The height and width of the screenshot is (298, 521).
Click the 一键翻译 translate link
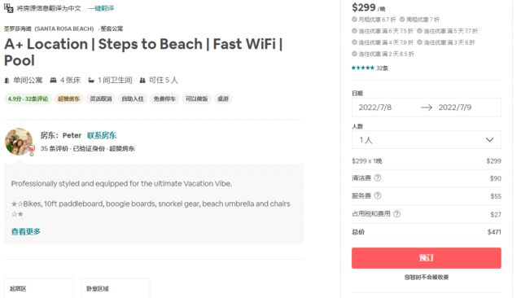click(x=101, y=8)
